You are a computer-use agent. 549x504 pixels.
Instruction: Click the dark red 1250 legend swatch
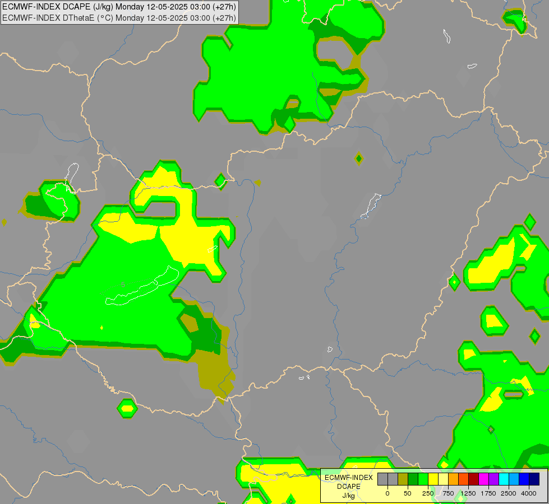[474, 479]
